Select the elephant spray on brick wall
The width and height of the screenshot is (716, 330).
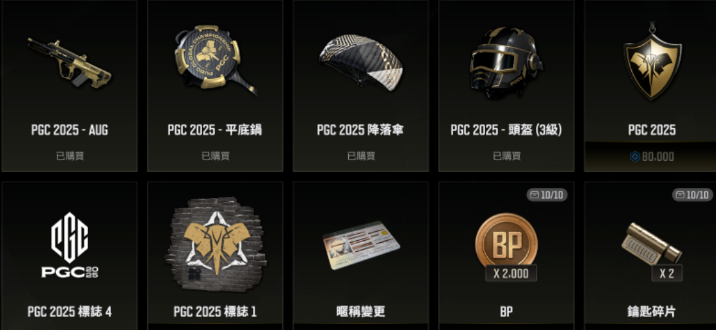click(x=216, y=244)
